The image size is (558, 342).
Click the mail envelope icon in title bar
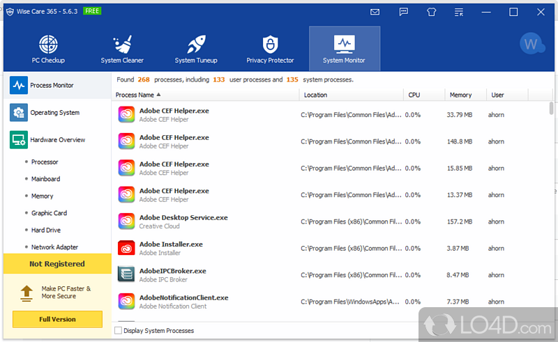pos(375,12)
